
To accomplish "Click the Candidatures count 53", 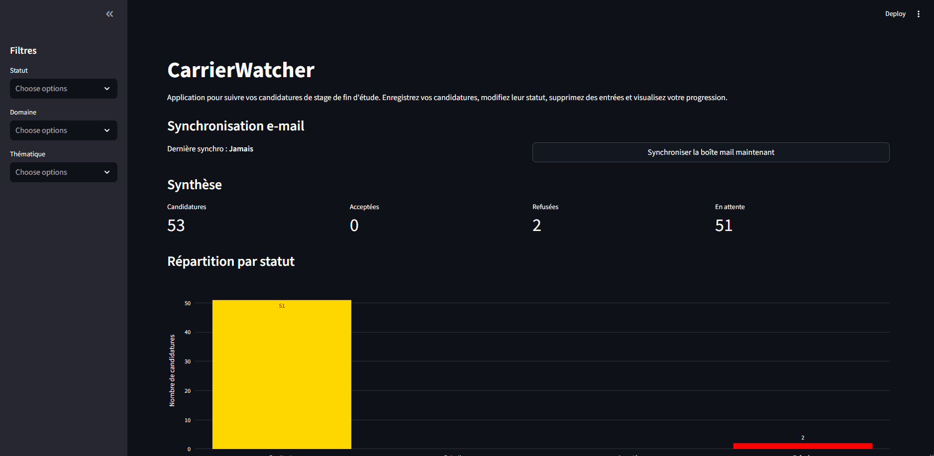I will coord(176,225).
